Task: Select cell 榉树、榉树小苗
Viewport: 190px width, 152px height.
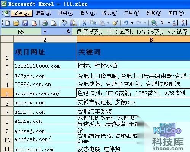Action: 133,66
